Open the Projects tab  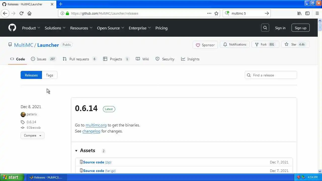[116, 59]
